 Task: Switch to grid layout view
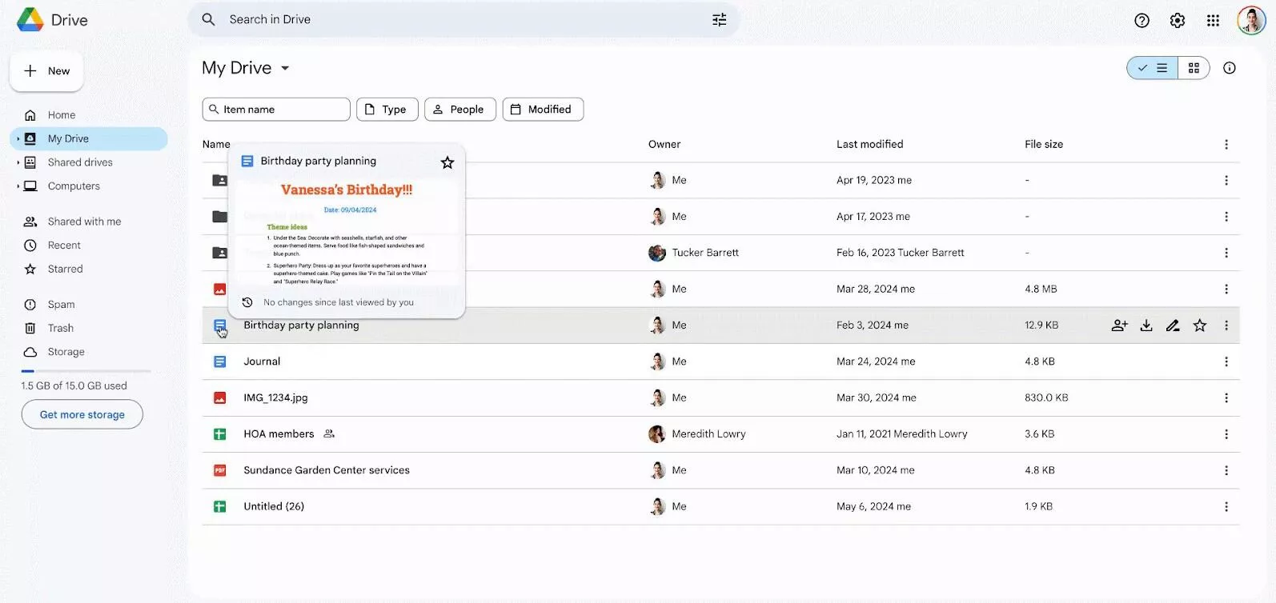click(x=1194, y=68)
